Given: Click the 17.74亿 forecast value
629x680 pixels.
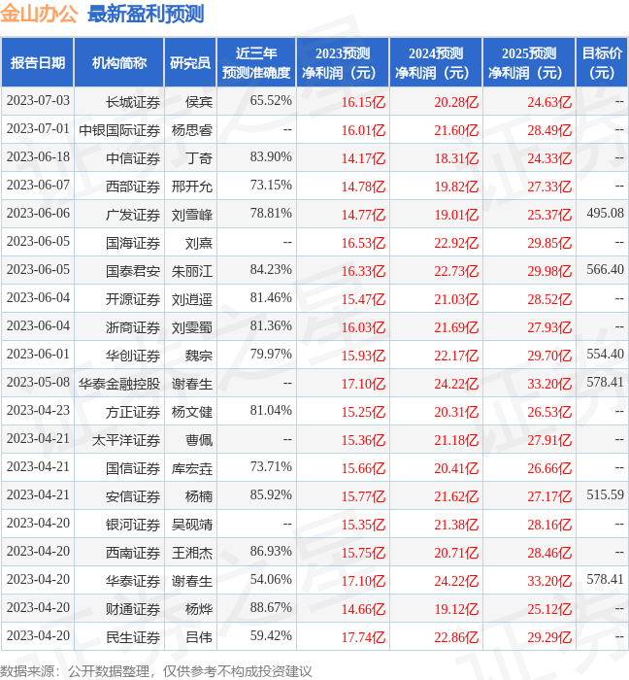Looking at the screenshot, I should pyautogui.click(x=363, y=638).
